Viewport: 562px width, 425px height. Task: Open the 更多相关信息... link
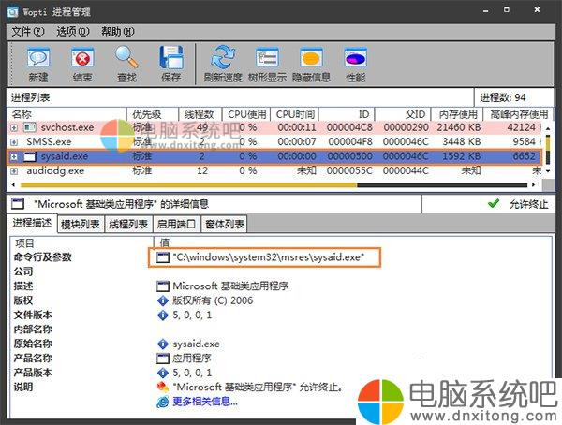pos(205,402)
